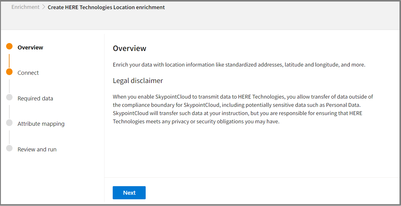Go back to Enrichment via breadcrumb
Image resolution: width=401 pixels, height=206 pixels.
point(25,7)
